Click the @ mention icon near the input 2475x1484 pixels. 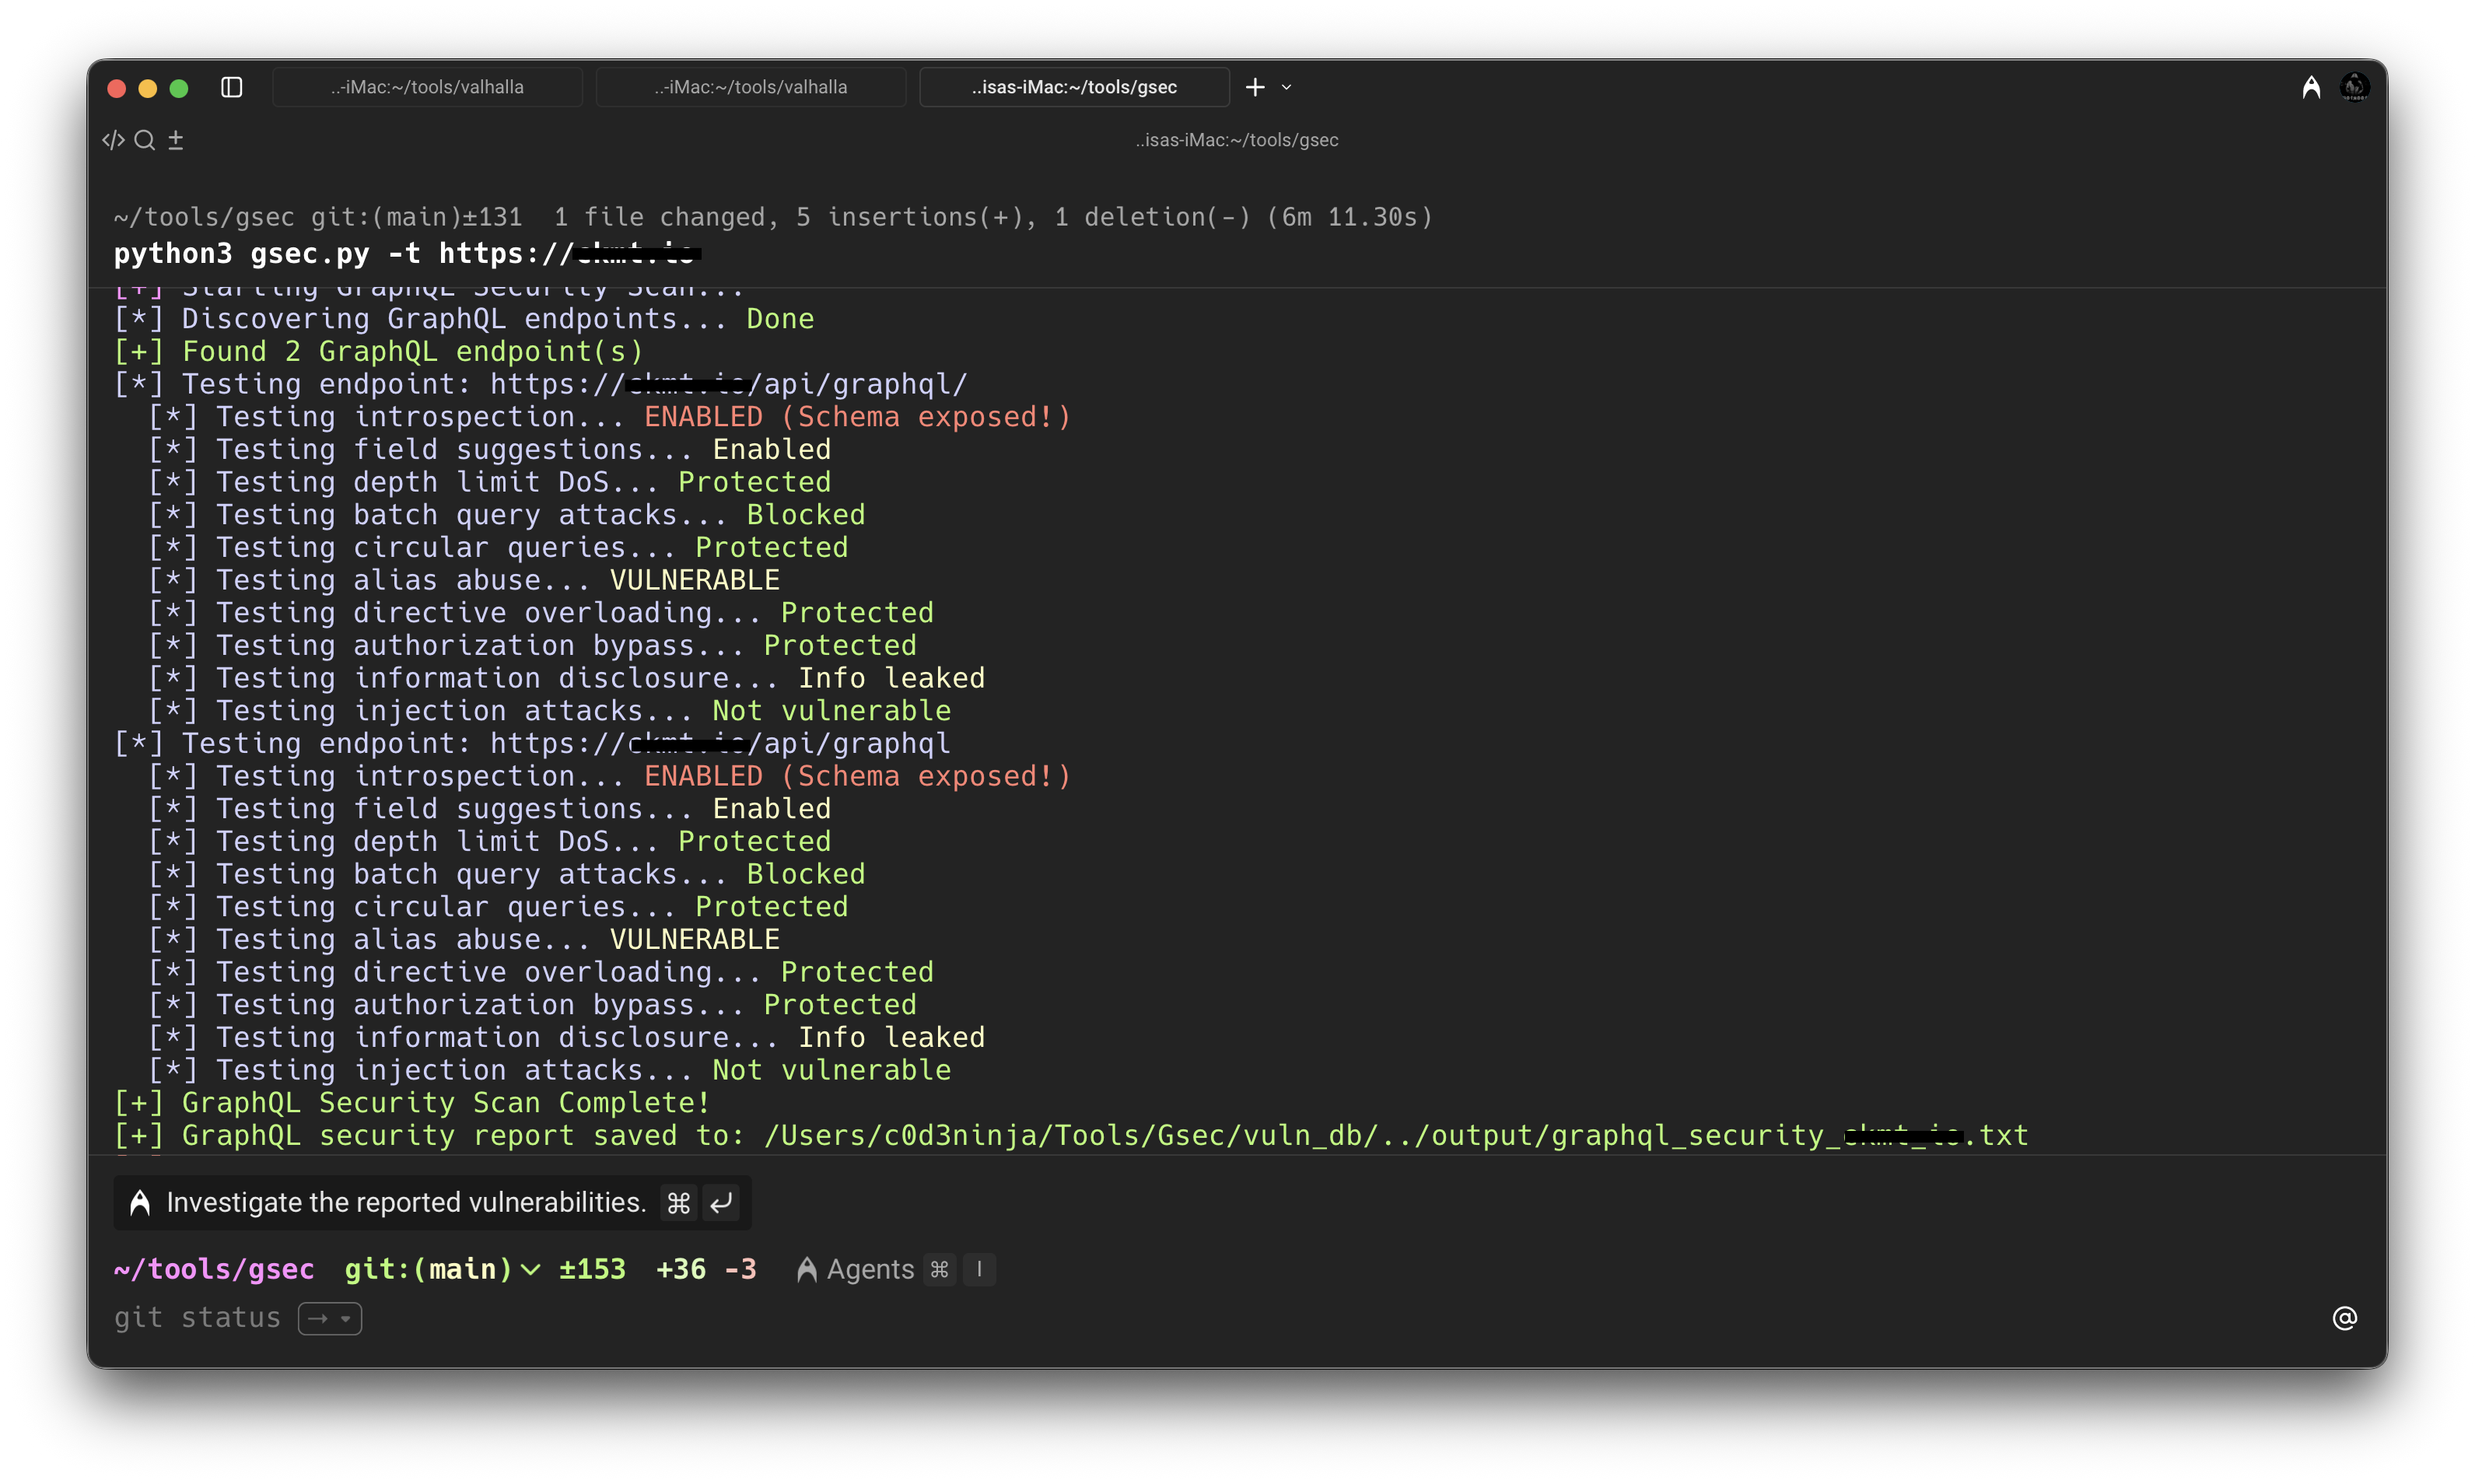2345,1318
